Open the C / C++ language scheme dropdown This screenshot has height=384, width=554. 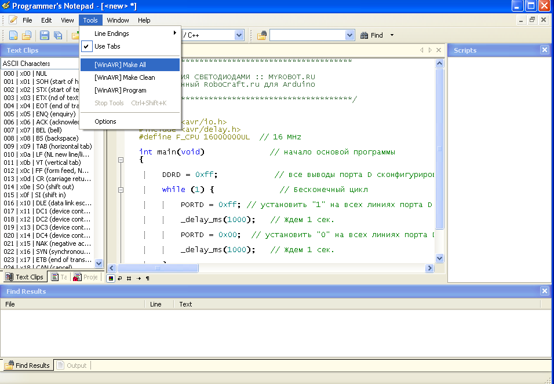(x=239, y=35)
